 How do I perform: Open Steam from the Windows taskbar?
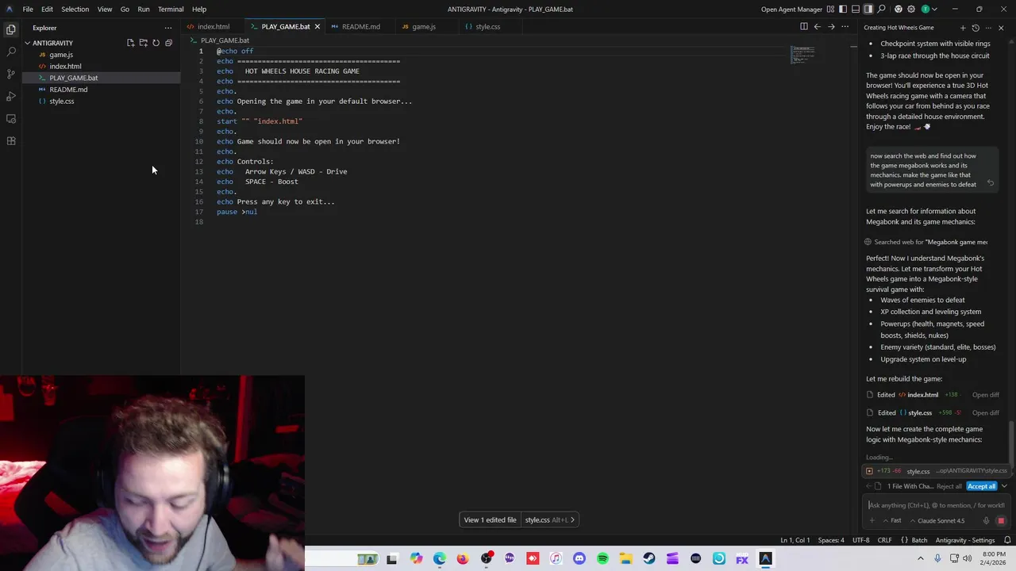649,559
